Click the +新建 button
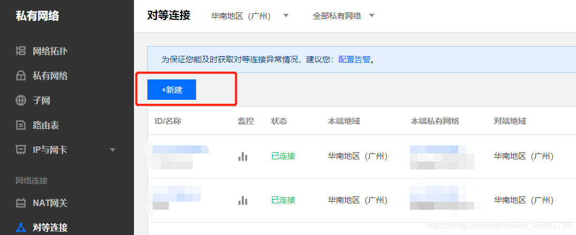 (171, 90)
